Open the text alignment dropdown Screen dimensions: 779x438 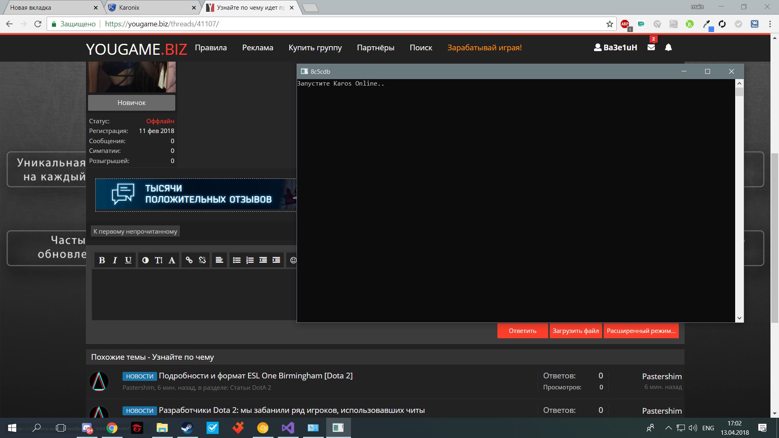point(219,260)
